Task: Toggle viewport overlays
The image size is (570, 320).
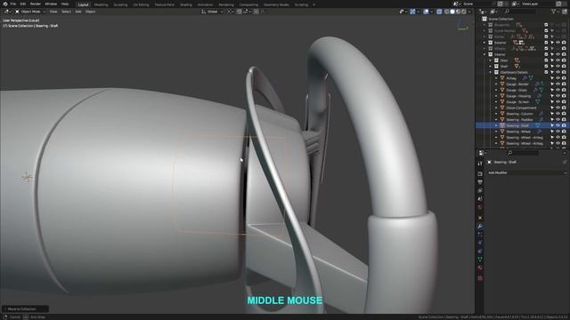Action: [x=426, y=12]
